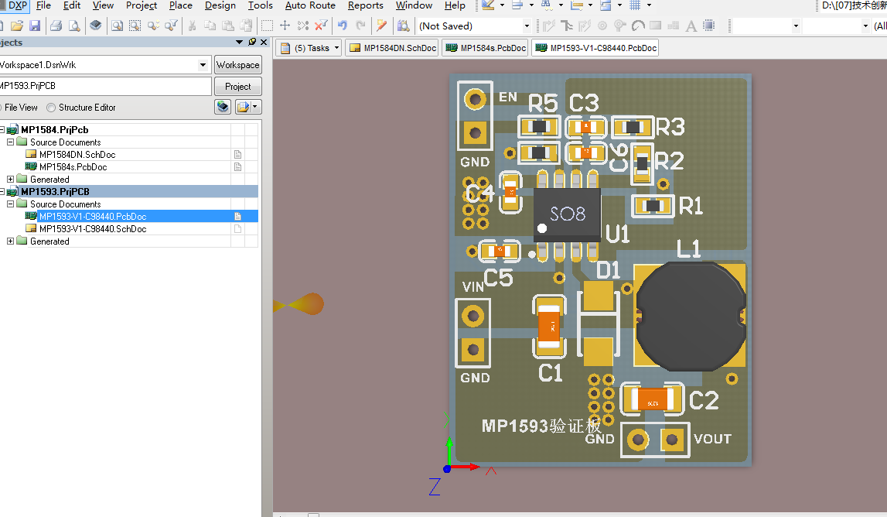Open the grids icon dropdown arrow
The height and width of the screenshot is (517, 887).
tap(649, 5)
